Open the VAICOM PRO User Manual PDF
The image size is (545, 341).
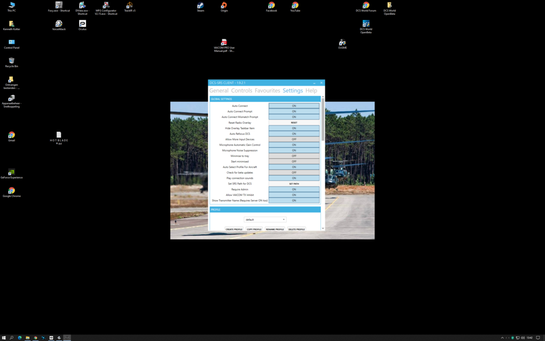pos(223,43)
